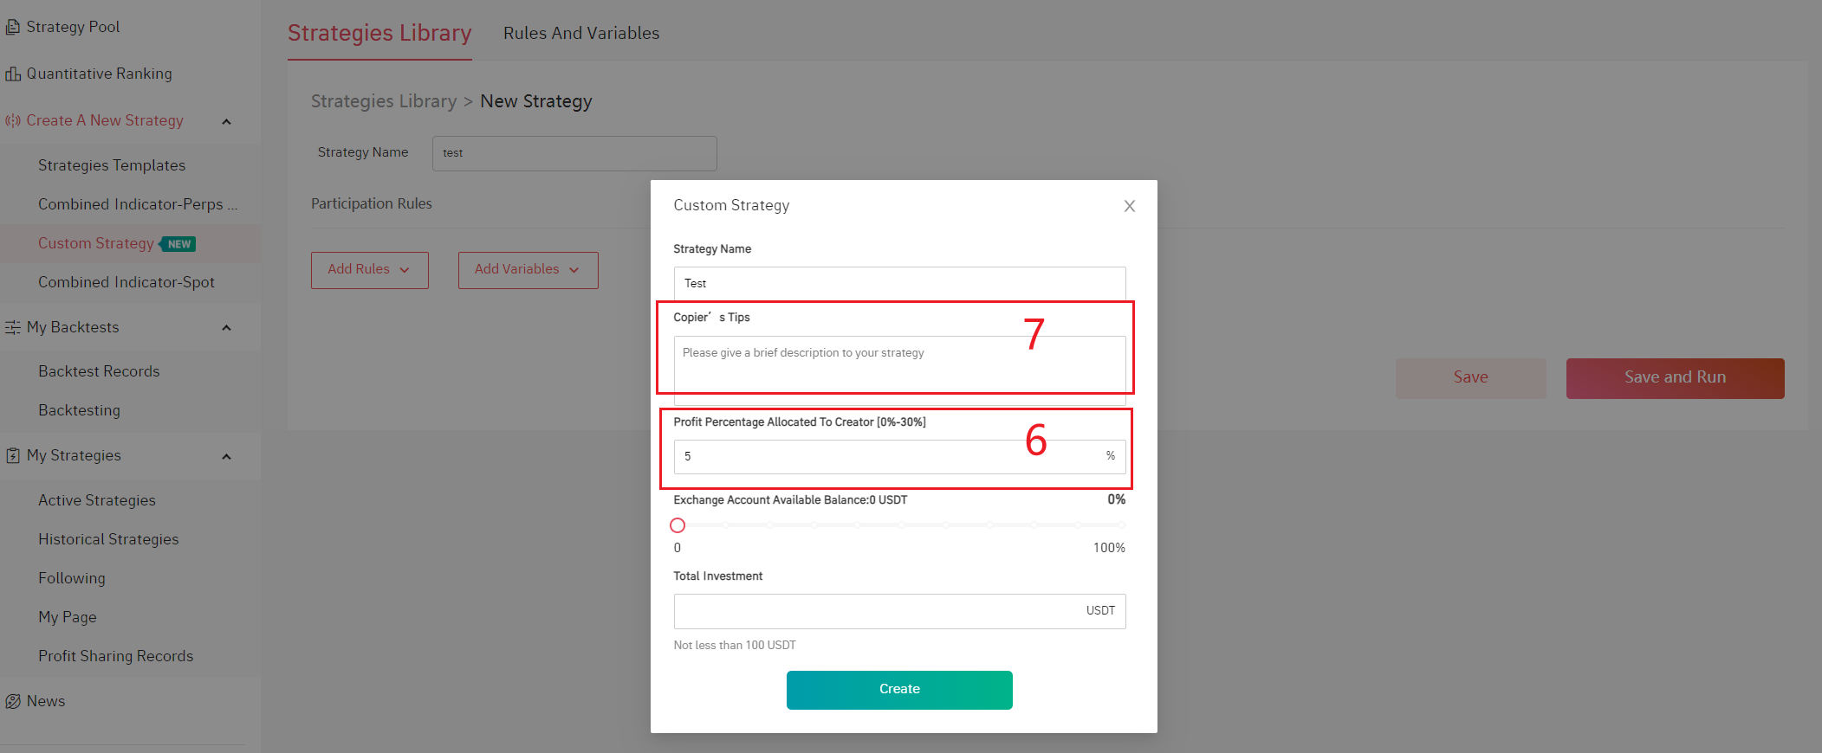Click the My Strategies clipboard icon

(12, 456)
